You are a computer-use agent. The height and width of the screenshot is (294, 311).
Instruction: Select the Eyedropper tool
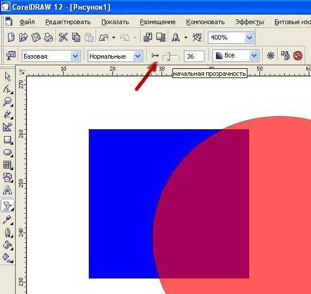[x=7, y=220]
